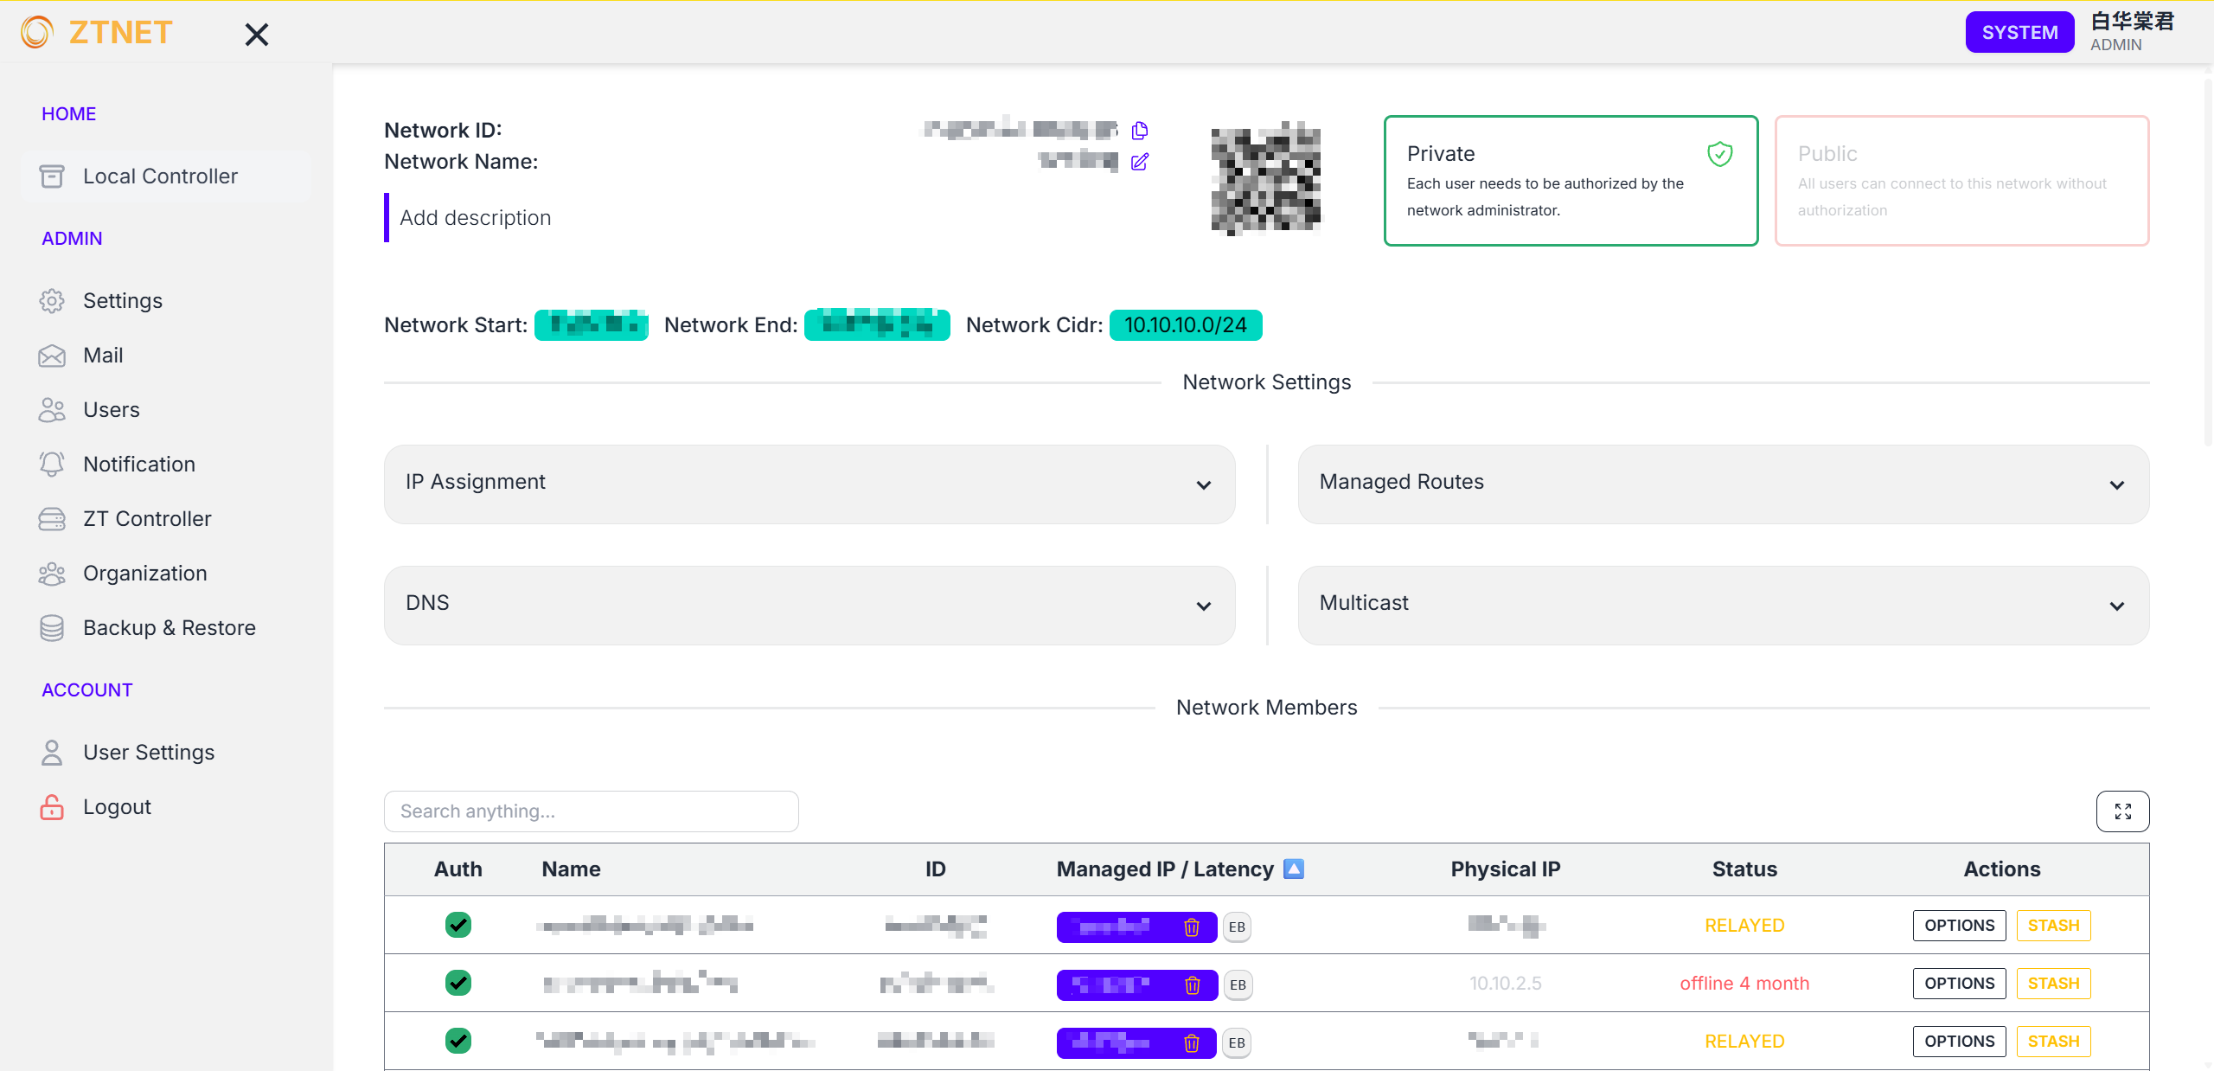
Task: Click the Backup & Restore database icon
Action: pyautogui.click(x=52, y=628)
